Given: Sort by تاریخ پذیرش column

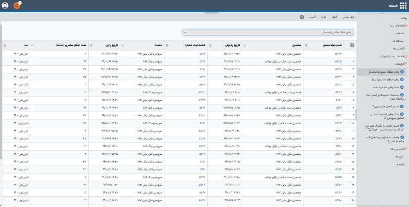Looking at the screenshot, I should pyautogui.click(x=210, y=45).
